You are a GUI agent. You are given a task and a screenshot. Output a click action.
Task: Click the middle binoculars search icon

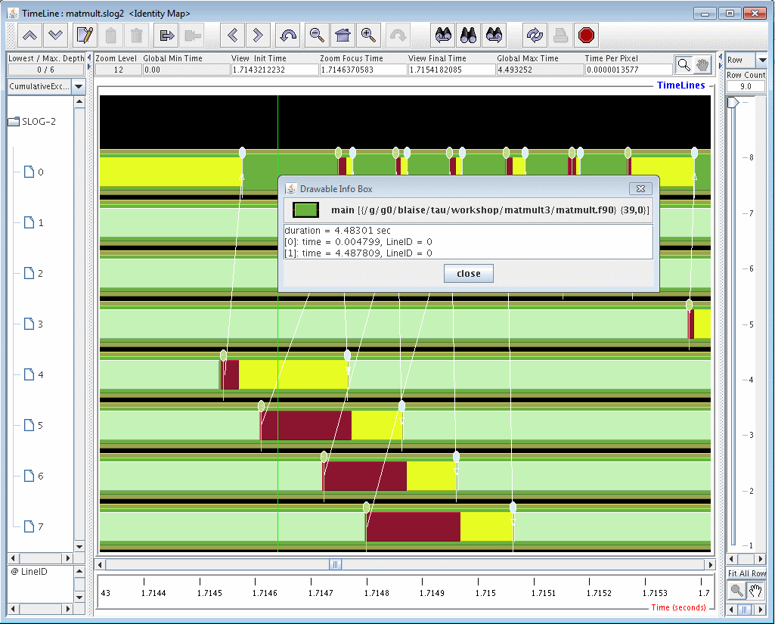pyautogui.click(x=469, y=35)
